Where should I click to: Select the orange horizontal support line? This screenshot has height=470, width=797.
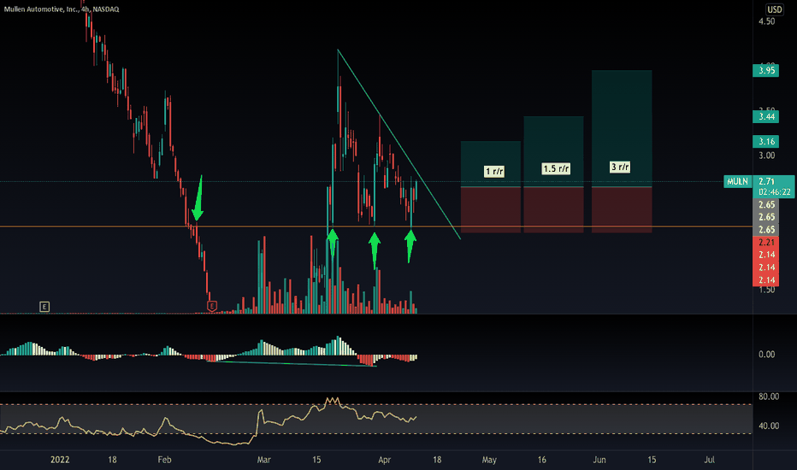point(376,226)
